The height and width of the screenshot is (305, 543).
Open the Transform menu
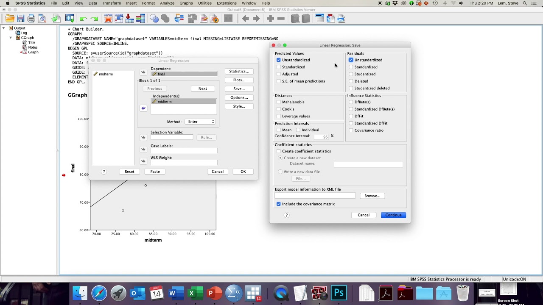[x=112, y=3]
